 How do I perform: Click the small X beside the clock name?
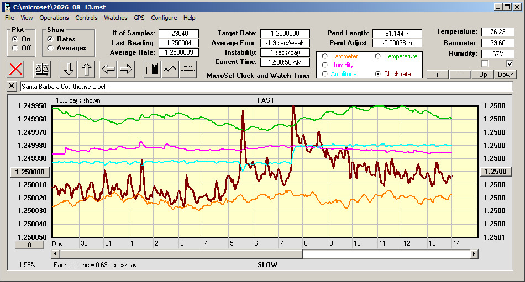pos(12,86)
